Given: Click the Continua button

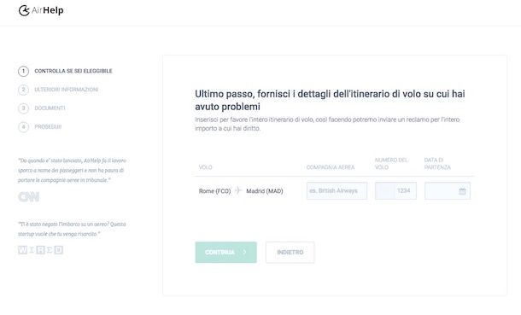Looking at the screenshot, I should [x=226, y=253].
